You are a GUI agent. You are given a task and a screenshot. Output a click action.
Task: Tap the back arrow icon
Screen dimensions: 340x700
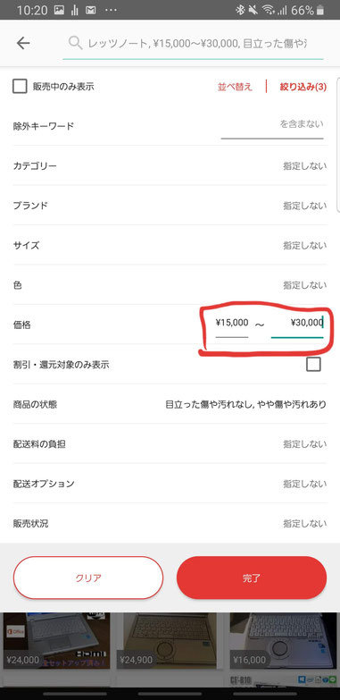point(23,43)
